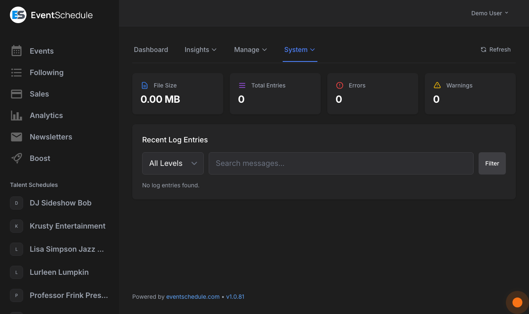
Task: Select the No log entries found text
Action: pos(171,185)
